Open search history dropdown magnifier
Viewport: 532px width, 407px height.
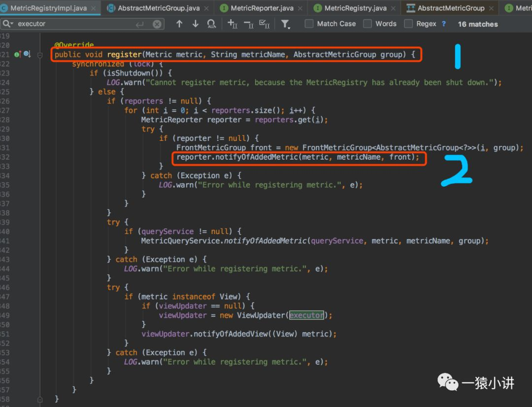pyautogui.click(x=7, y=24)
